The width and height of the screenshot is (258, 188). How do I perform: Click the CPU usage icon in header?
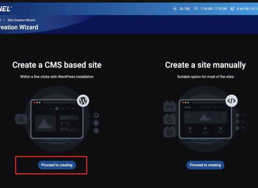175,8
